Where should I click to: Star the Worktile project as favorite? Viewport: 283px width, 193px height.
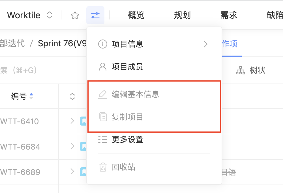(75, 15)
